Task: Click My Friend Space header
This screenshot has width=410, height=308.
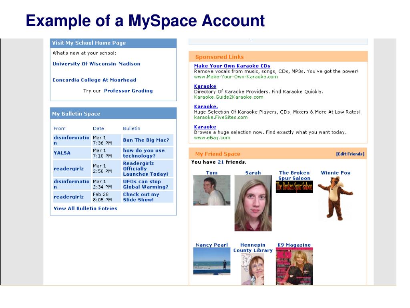Action: point(217,154)
